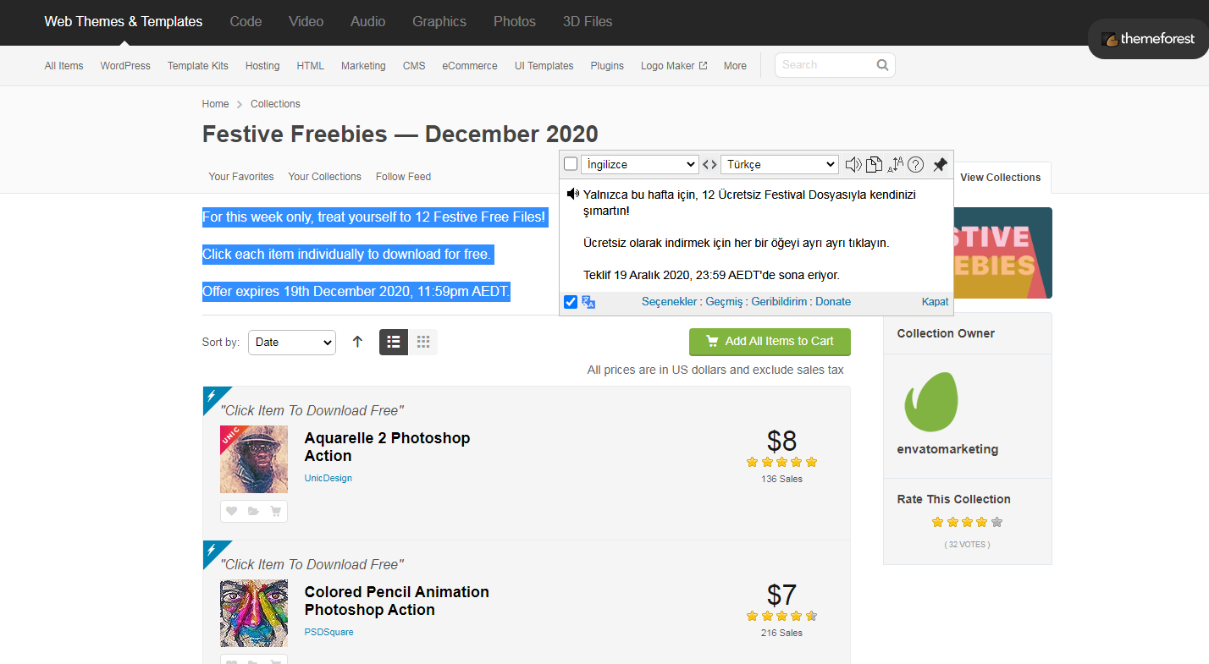
Task: Open the Hosting category
Action: click(262, 66)
